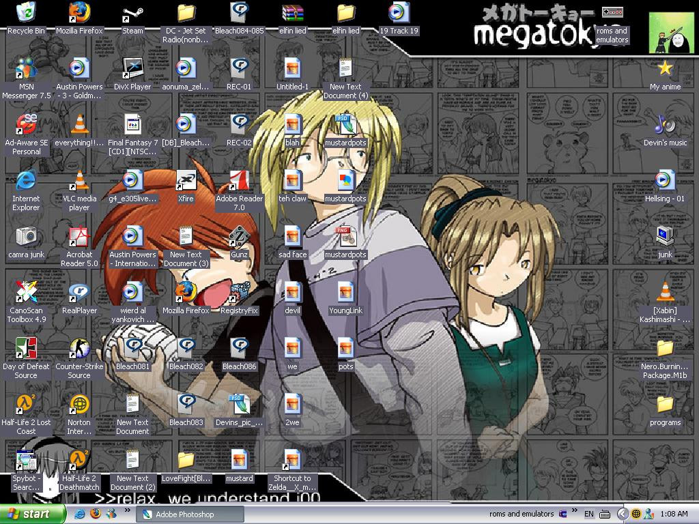This screenshot has width=699, height=524.
Task: Launch Internet Explorer from Quick Launch
Action: [79, 514]
